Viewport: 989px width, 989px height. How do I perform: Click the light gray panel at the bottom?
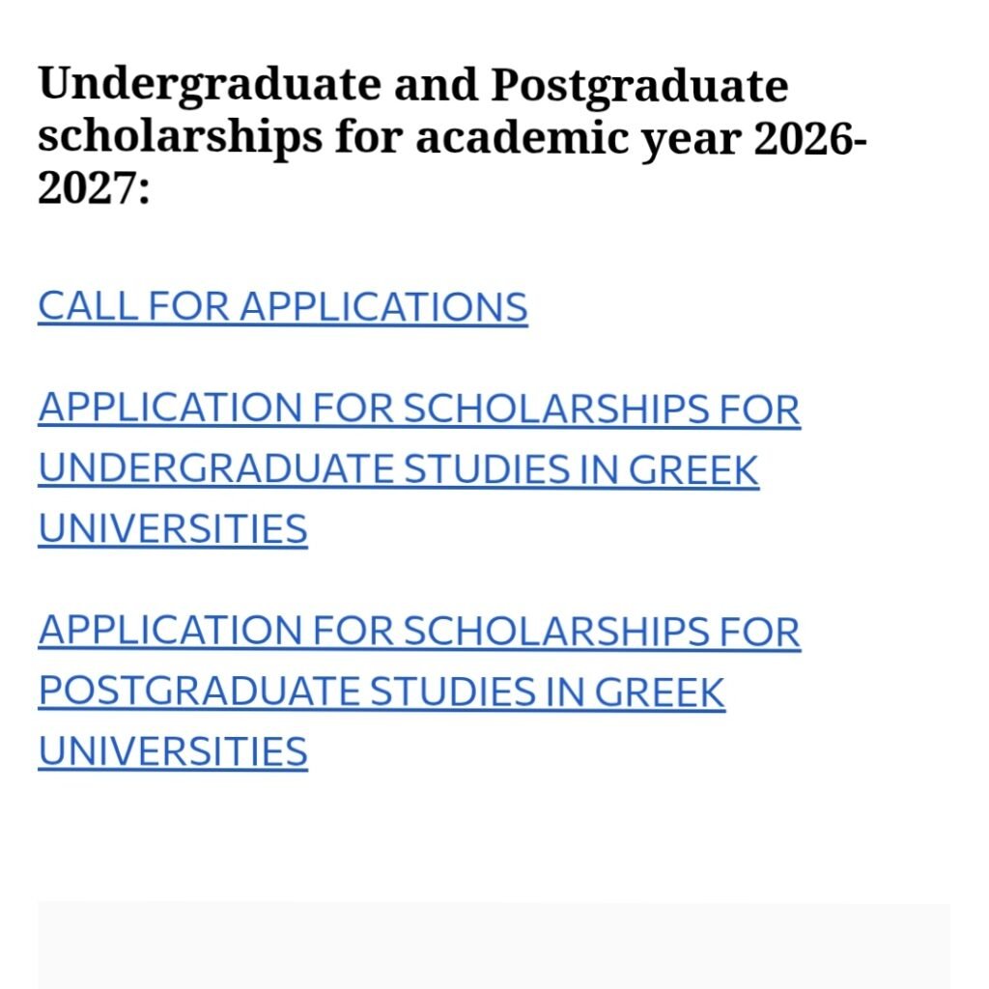pyautogui.click(x=494, y=945)
